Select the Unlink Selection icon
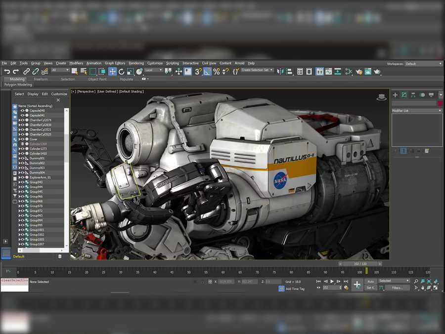Screen dimensions: 445x334 pyautogui.click(x=36, y=72)
